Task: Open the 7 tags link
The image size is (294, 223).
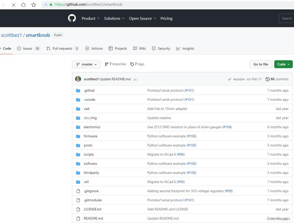Action: [137, 64]
